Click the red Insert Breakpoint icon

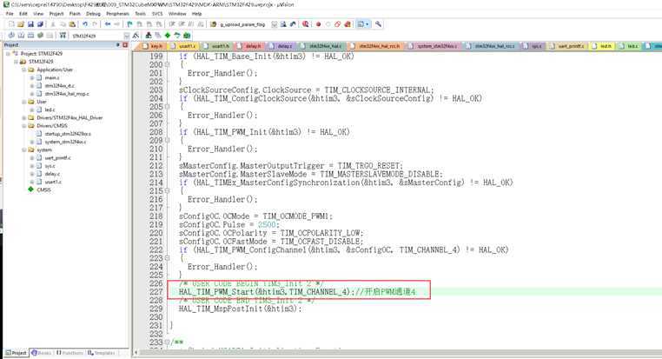pyautogui.click(x=318, y=24)
